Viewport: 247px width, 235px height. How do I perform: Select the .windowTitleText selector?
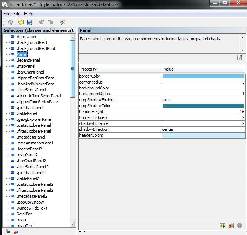[32, 208]
